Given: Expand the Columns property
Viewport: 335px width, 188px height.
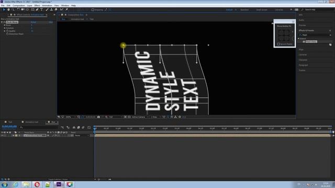Looking at the screenshot, I should [x=5, y=28].
